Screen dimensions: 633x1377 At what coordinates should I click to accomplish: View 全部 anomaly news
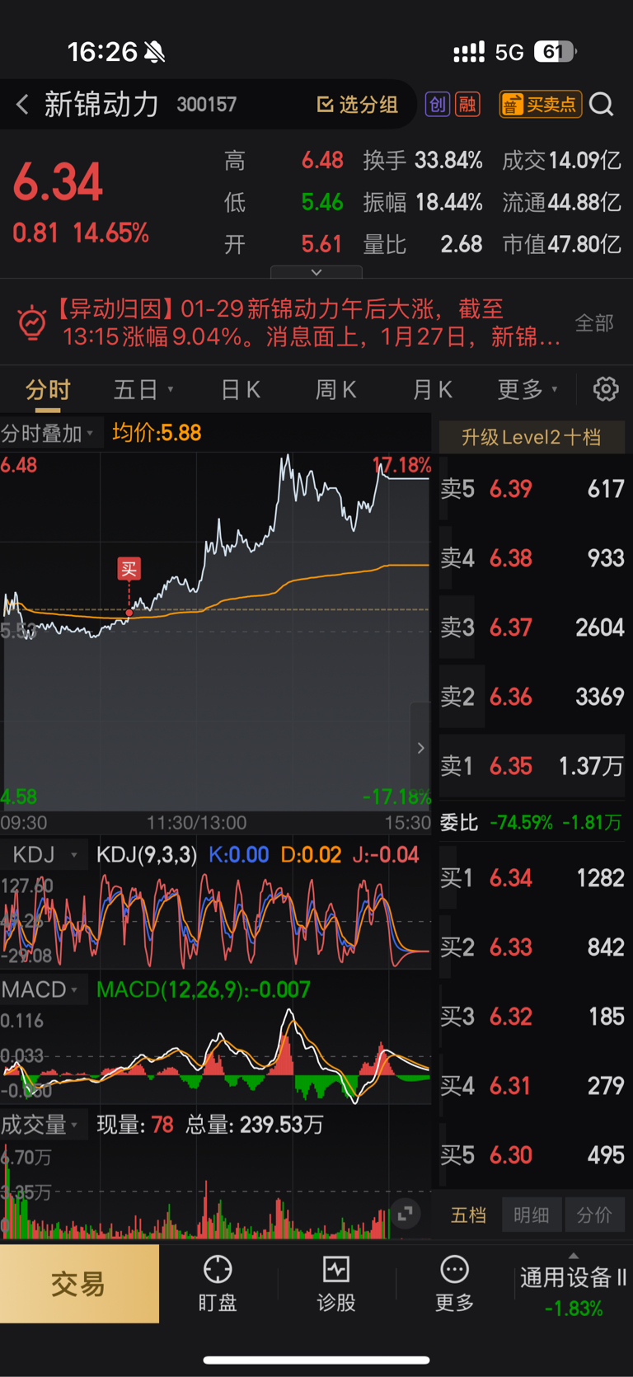(x=594, y=322)
